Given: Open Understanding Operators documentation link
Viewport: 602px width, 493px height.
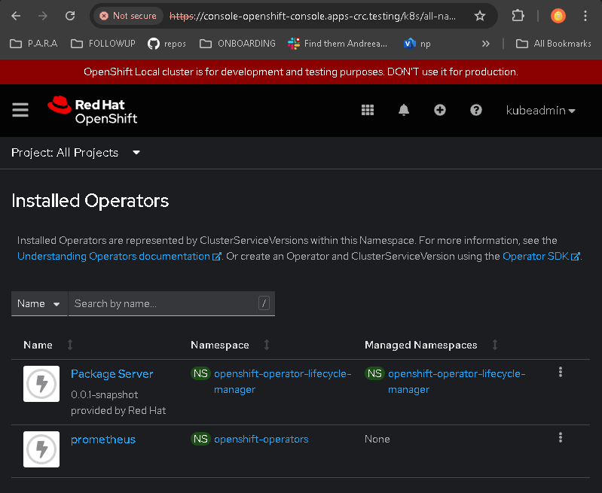Looking at the screenshot, I should tap(119, 256).
